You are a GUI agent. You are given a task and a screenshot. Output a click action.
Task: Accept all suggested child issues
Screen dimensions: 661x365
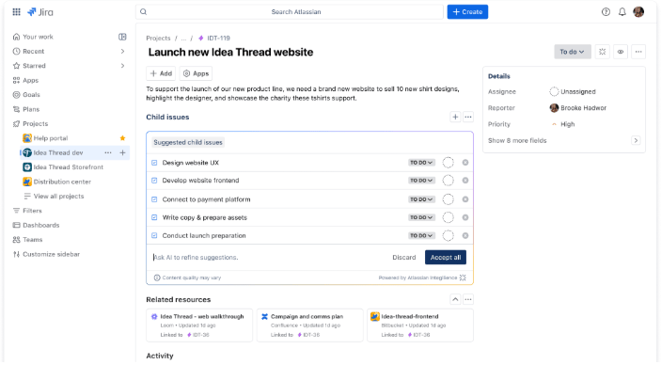pos(446,258)
